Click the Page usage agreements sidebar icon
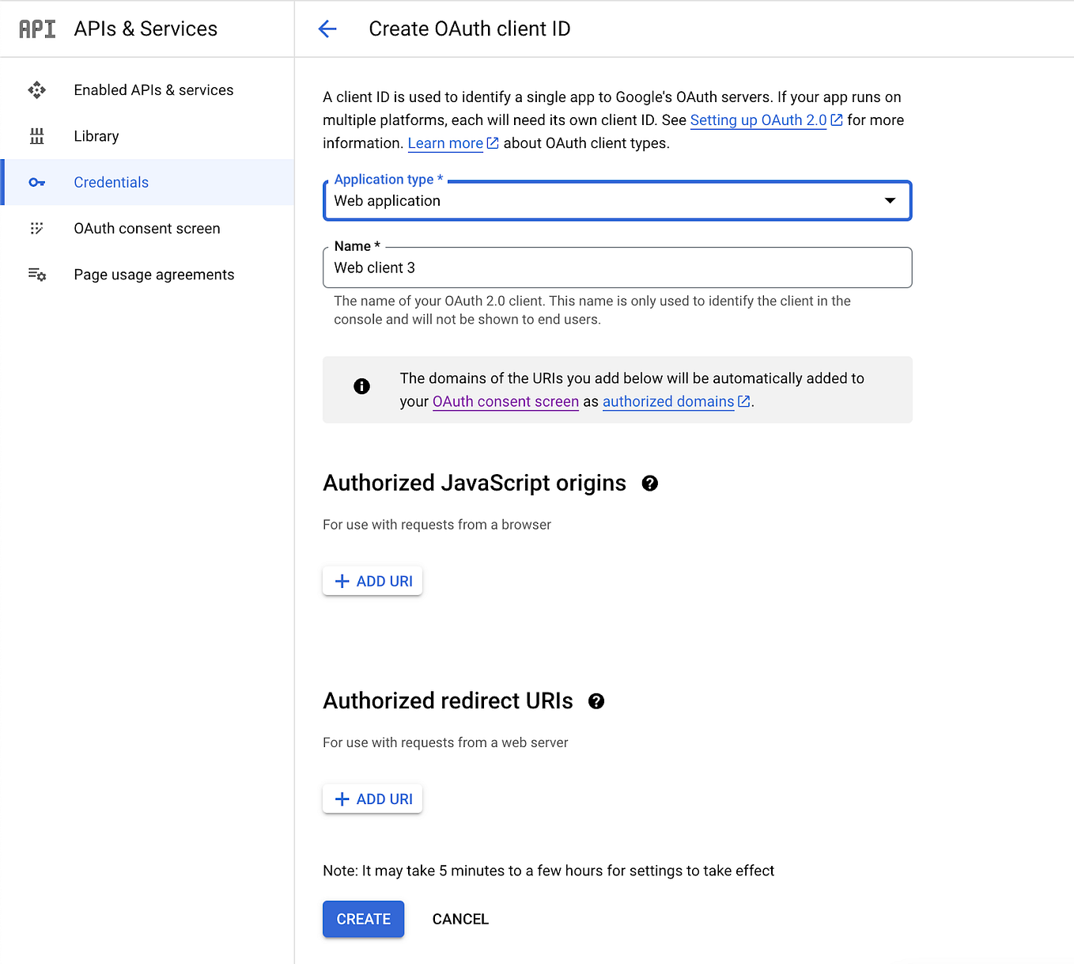1074x964 pixels. 36,274
